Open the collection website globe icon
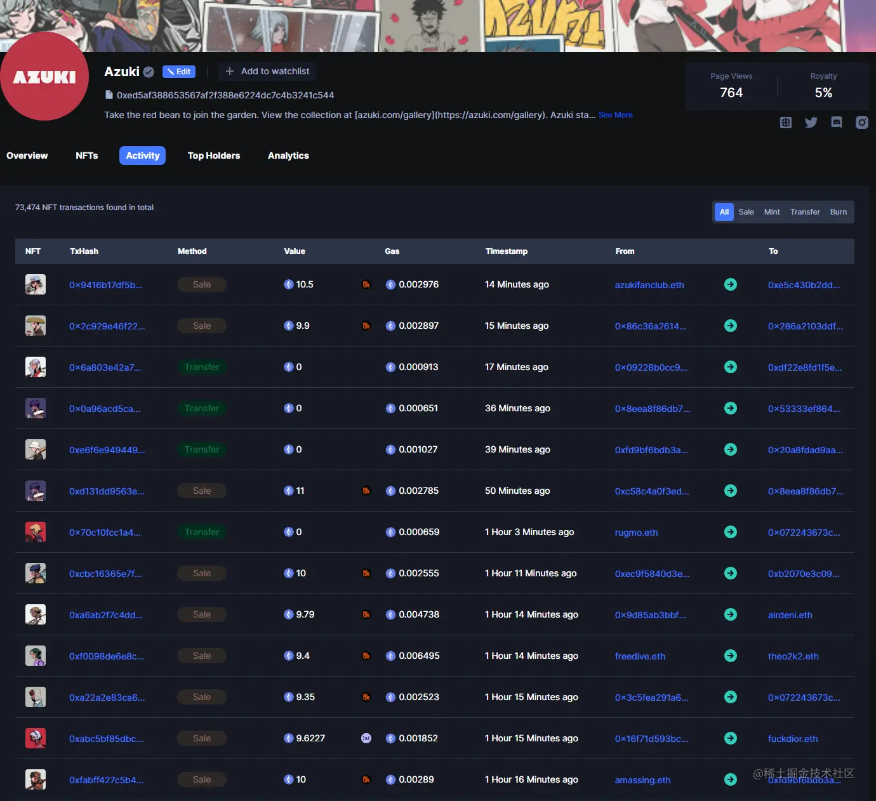The image size is (876, 801). click(786, 122)
